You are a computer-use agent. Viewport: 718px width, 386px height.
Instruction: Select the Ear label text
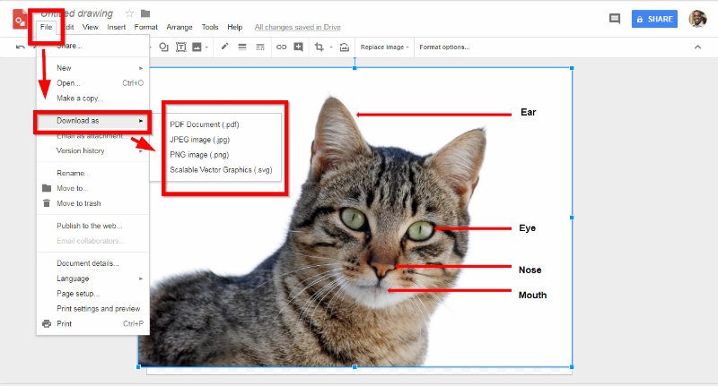pyautogui.click(x=528, y=112)
